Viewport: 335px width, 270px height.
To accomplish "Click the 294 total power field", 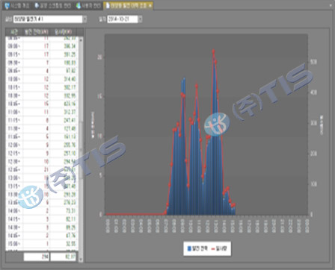I will point(37,257).
